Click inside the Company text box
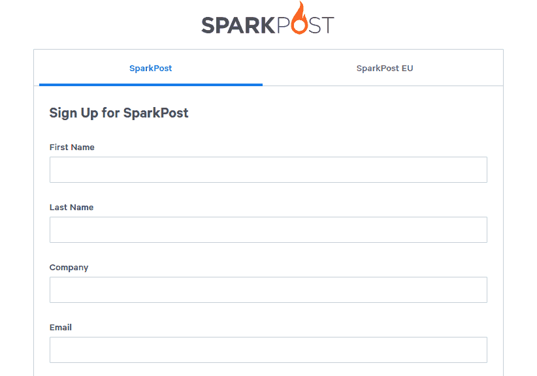The width and height of the screenshot is (537, 376). [x=268, y=290]
